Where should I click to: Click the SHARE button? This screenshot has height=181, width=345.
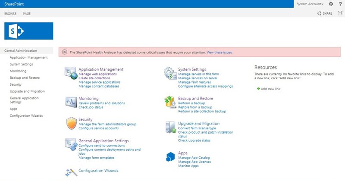[x=325, y=14]
